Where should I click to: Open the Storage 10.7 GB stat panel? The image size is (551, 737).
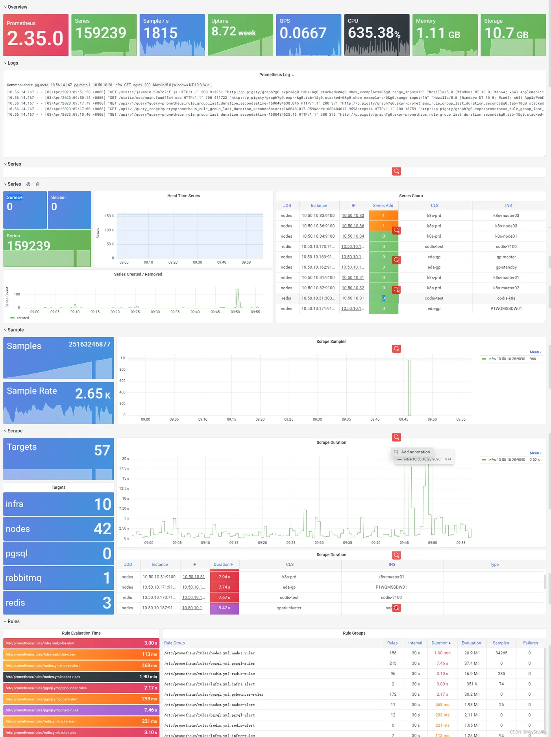[x=513, y=35]
